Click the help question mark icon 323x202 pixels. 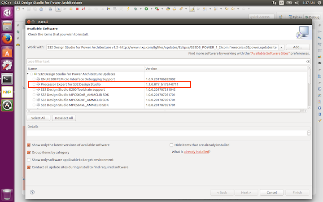[x=32, y=192]
